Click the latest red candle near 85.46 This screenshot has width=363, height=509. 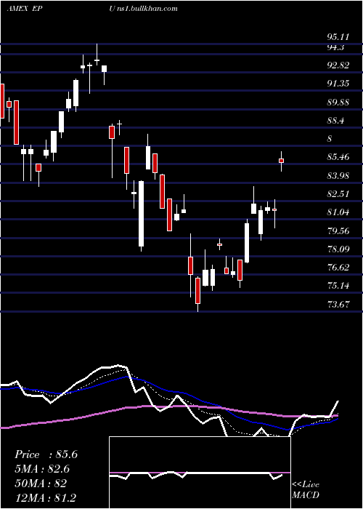point(282,161)
